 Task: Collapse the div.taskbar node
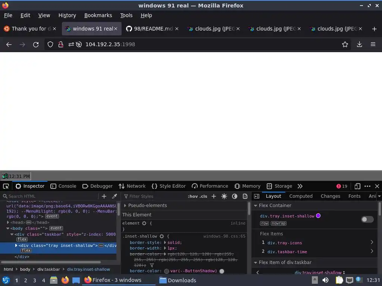pyautogui.click(x=12, y=235)
